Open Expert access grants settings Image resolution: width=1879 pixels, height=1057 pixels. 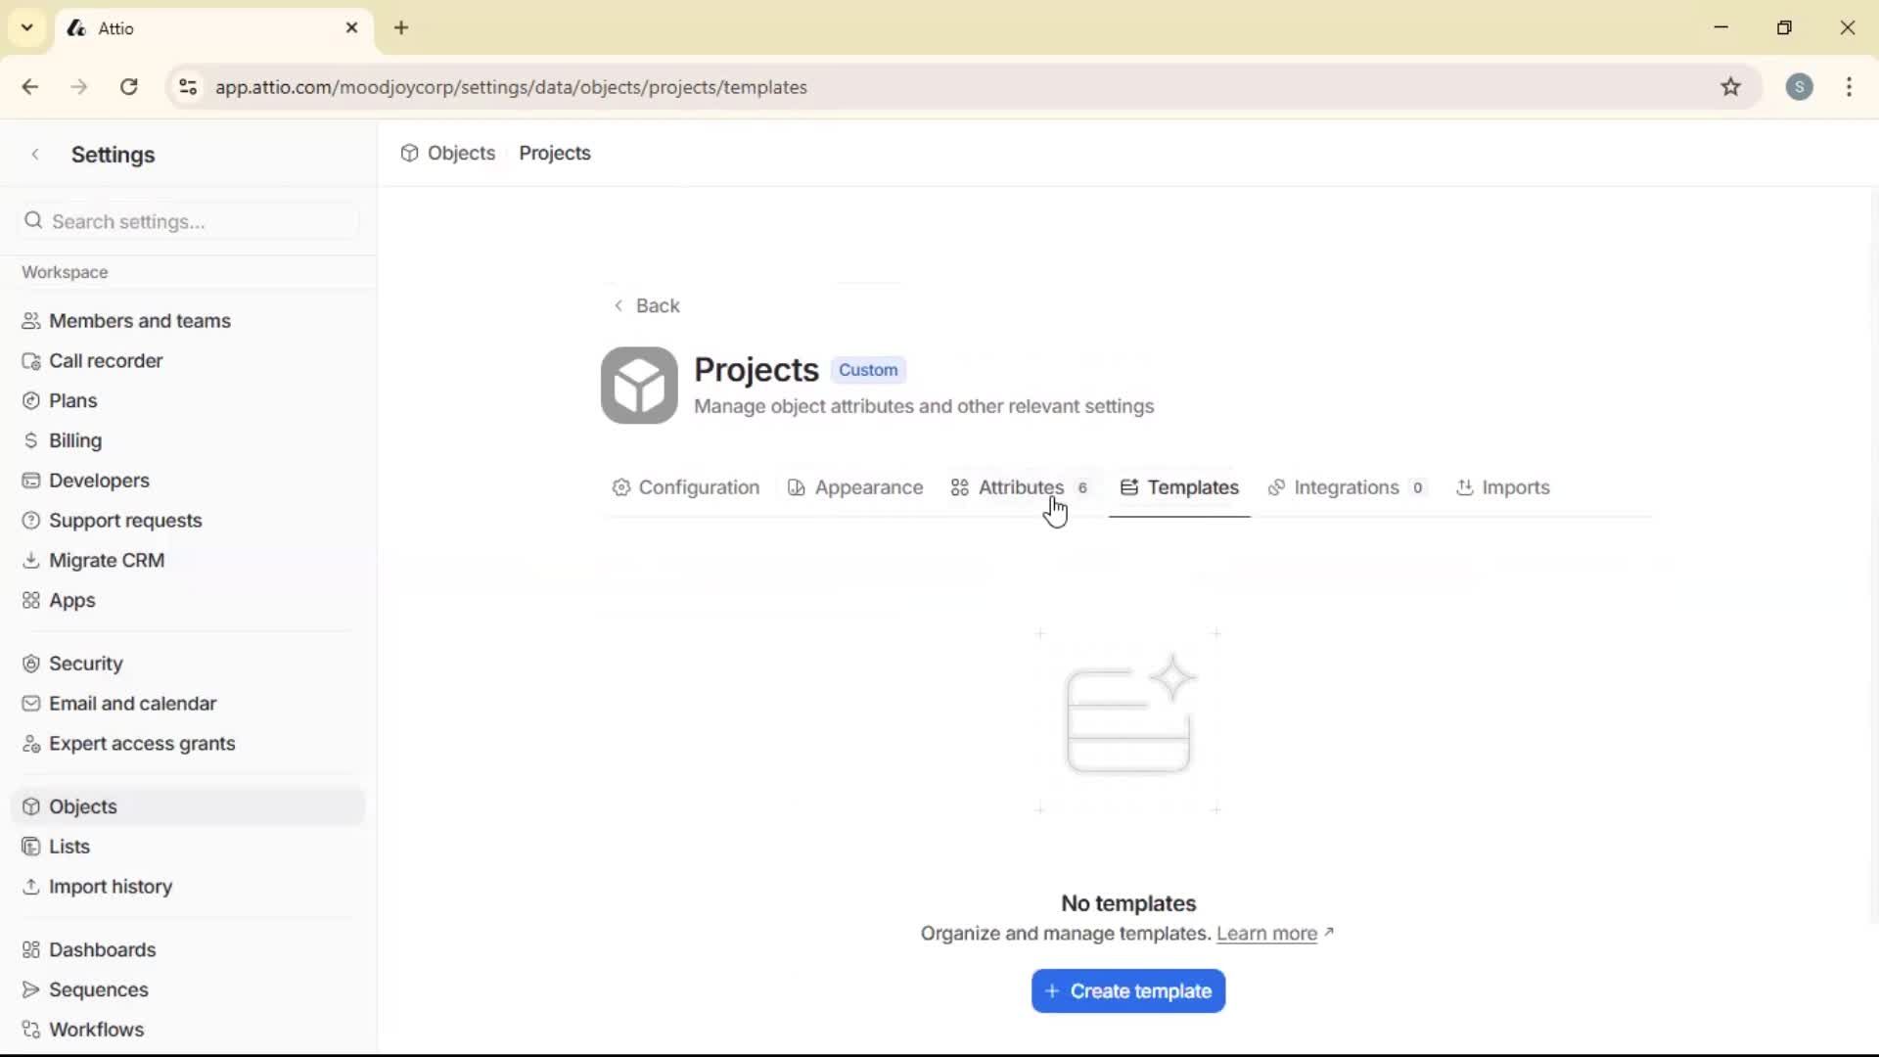(142, 744)
